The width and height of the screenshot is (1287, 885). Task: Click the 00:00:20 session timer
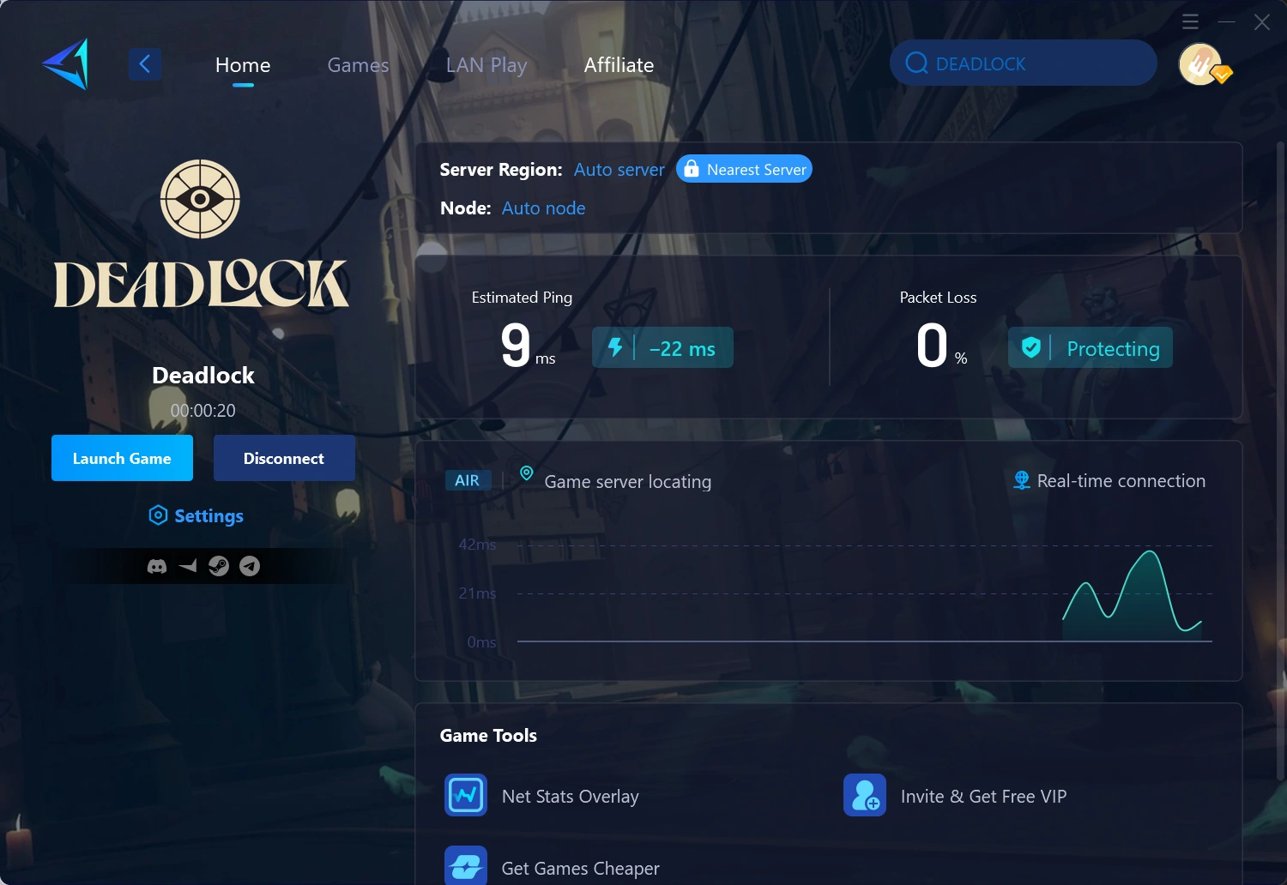202,411
